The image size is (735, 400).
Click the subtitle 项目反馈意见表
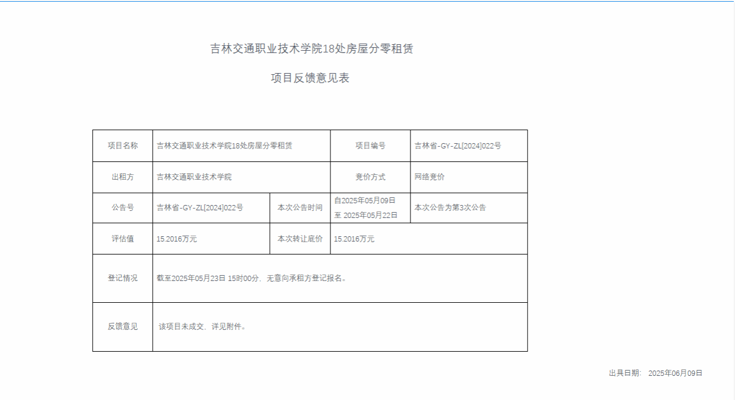tap(310, 78)
